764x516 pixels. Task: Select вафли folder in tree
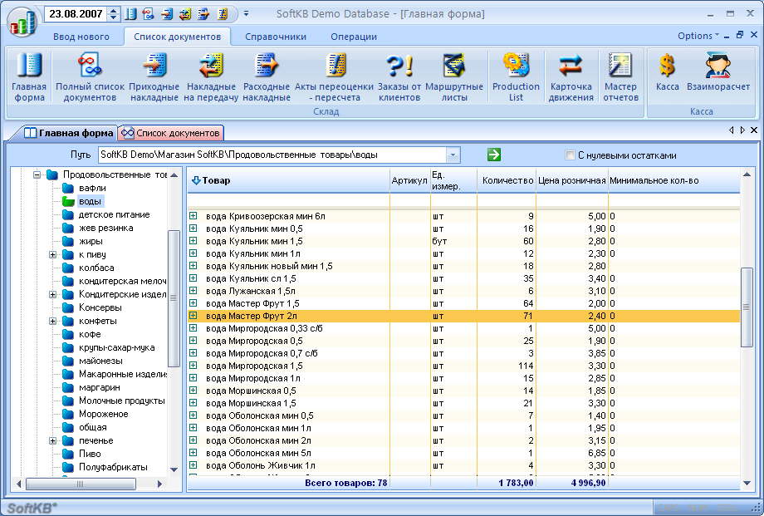click(x=92, y=188)
